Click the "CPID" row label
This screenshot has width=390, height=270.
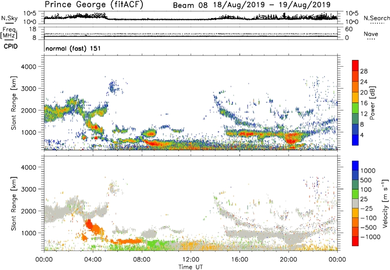coord(11,46)
